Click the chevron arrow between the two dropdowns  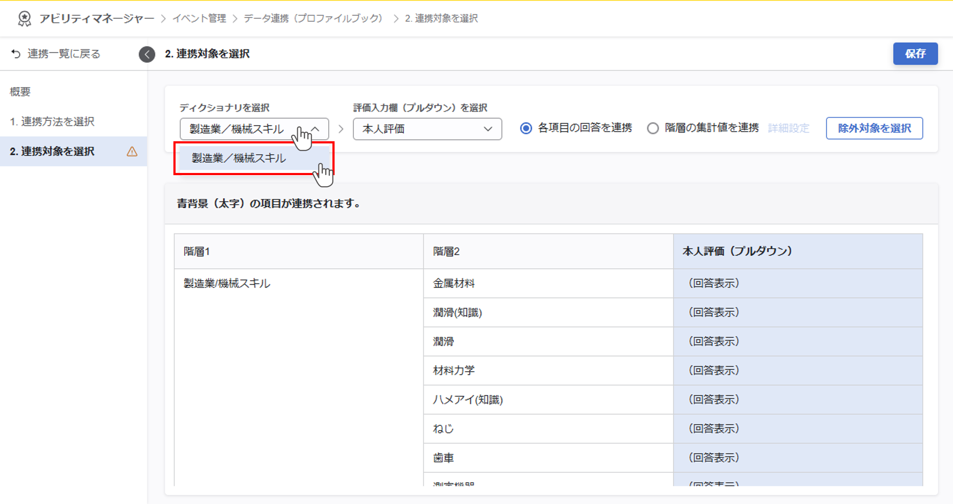[341, 129]
